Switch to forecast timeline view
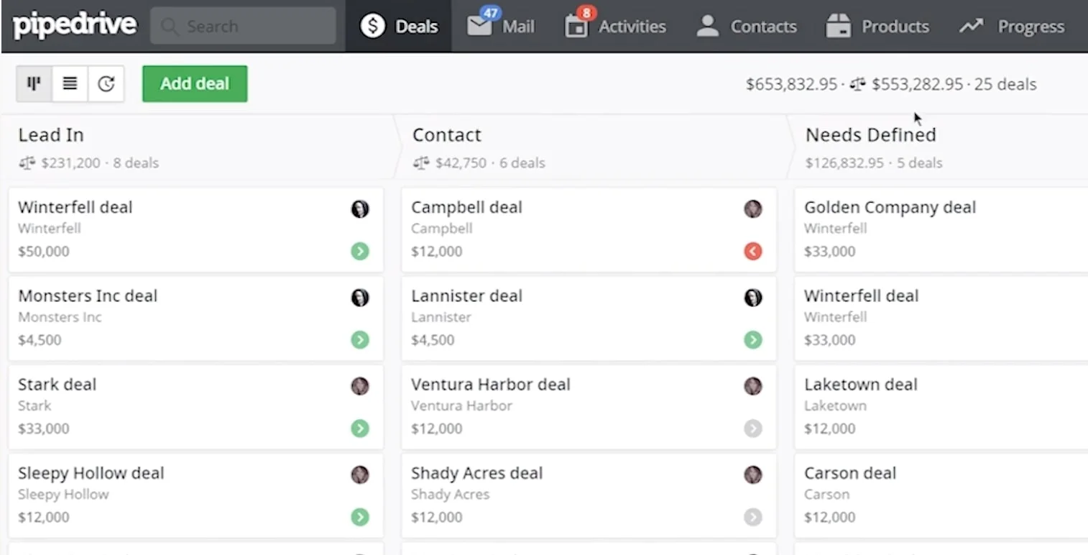 tap(106, 83)
